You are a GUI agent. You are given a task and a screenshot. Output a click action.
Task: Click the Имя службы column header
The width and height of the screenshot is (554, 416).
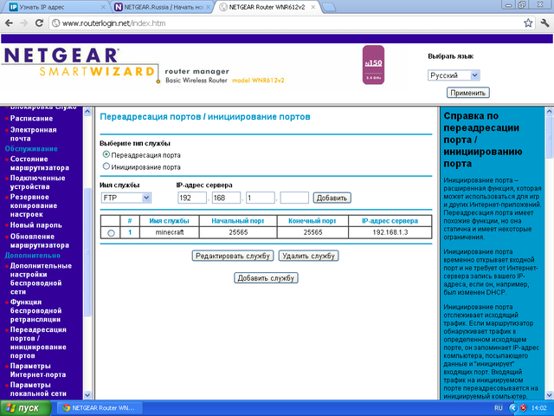169,221
